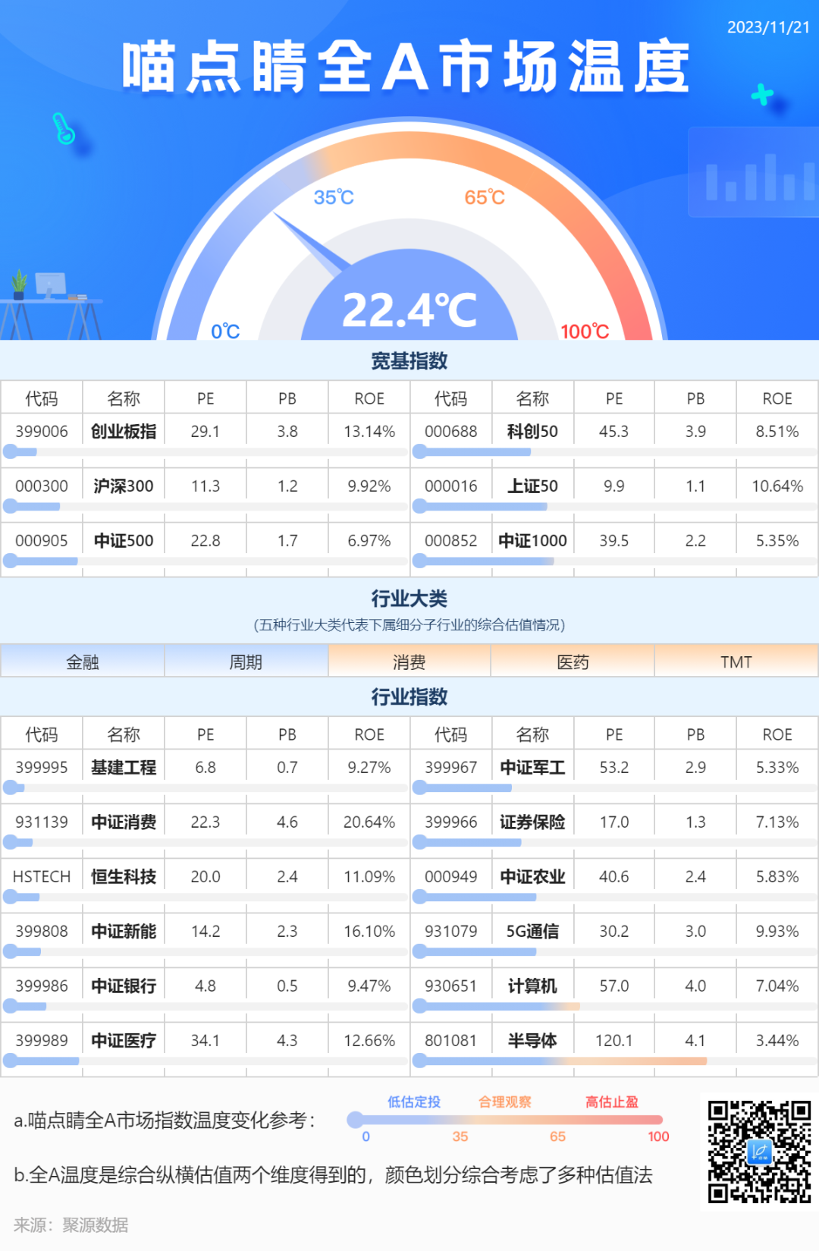Click the 13.14% ROE value for 创业板指
The height and width of the screenshot is (1251, 819).
[369, 432]
